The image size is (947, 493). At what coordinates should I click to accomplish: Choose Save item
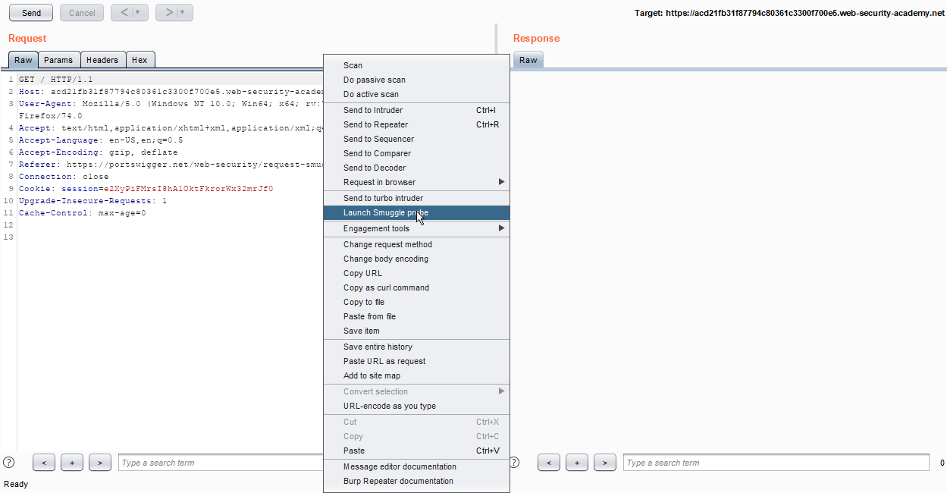pos(416,331)
